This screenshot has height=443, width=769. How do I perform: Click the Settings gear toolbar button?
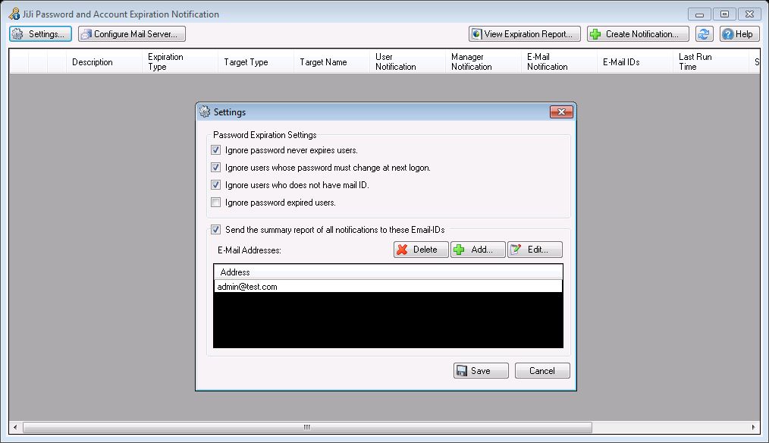tap(41, 34)
